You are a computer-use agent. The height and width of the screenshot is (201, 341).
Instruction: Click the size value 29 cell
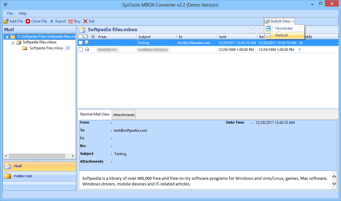tap(301, 43)
